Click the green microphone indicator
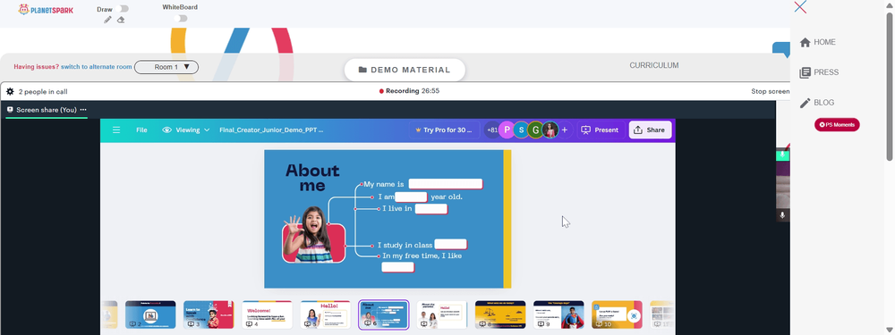The image size is (895, 335). (x=782, y=154)
